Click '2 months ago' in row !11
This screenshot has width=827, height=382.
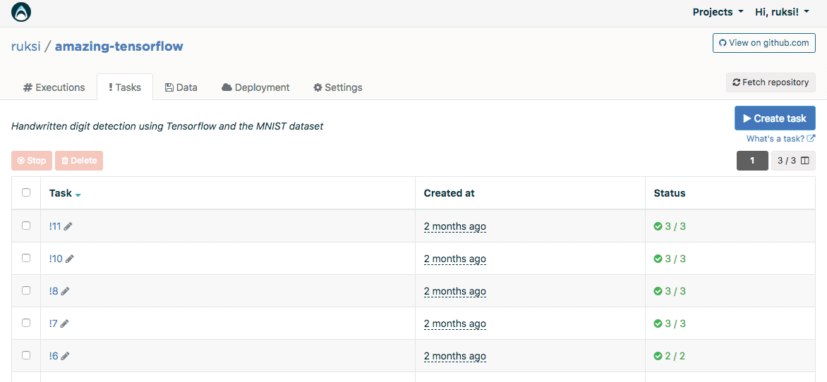tap(454, 226)
